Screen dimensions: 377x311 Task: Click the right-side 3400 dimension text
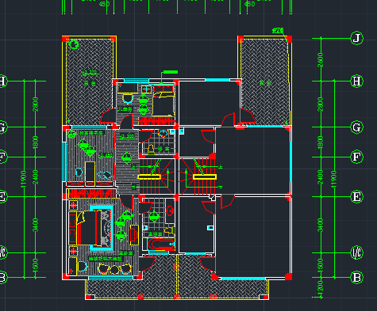pos(321,225)
